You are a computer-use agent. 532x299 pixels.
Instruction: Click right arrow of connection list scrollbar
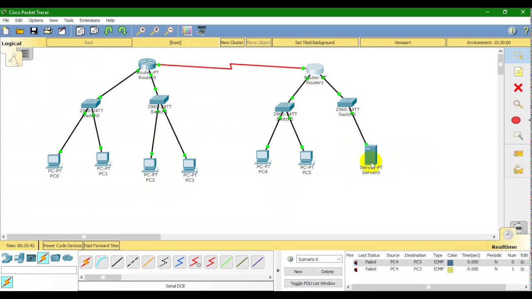[270, 277]
